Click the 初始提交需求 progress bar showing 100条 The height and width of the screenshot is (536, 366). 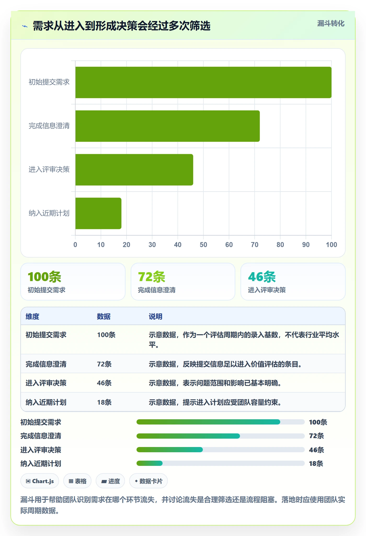click(x=221, y=422)
